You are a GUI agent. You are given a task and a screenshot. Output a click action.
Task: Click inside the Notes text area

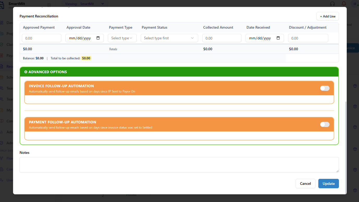[x=179, y=165]
